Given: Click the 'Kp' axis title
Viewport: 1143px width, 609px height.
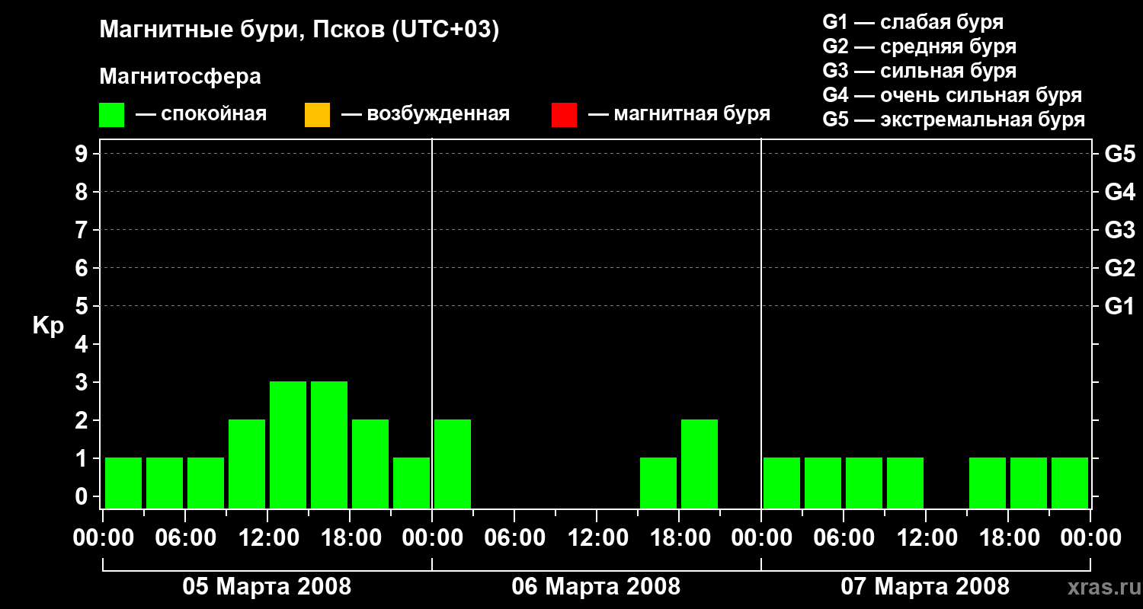Looking at the screenshot, I should click(48, 326).
